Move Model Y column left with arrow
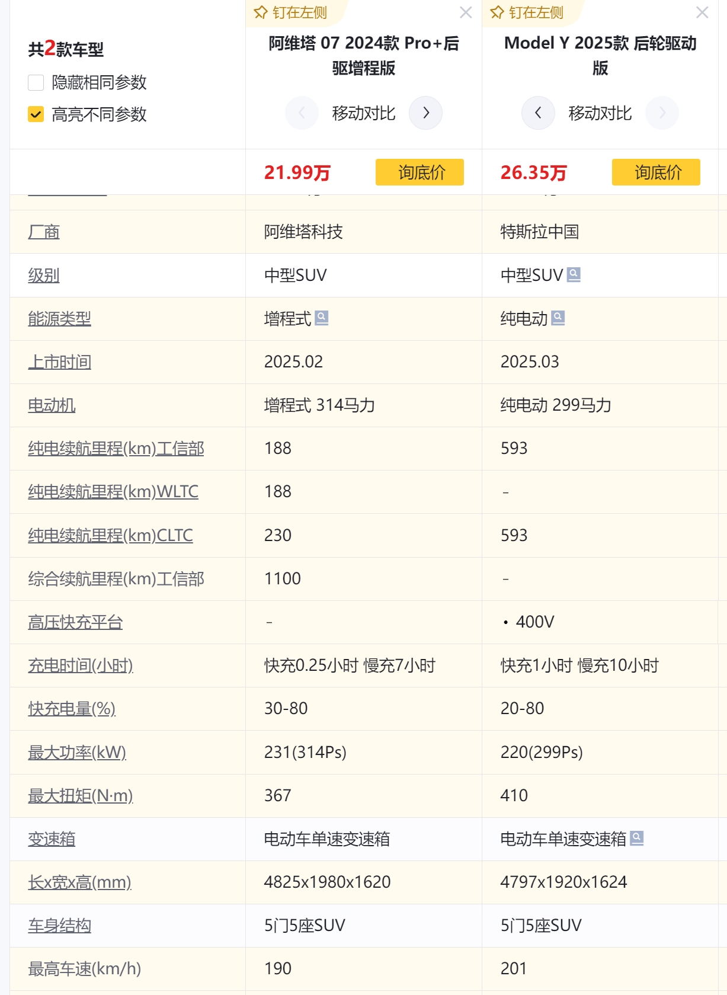Image resolution: width=727 pixels, height=995 pixels. point(538,113)
